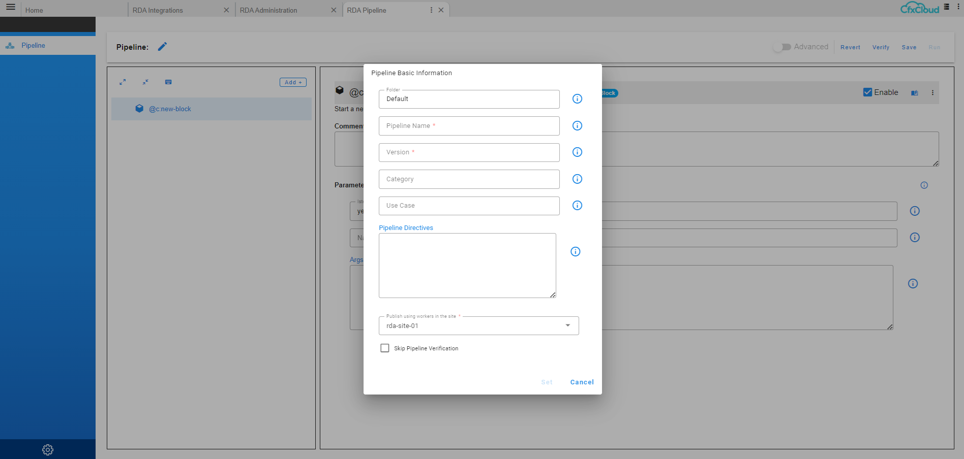Open the site dropdown showing rda-site-01
This screenshot has height=459, width=964.
coord(567,325)
